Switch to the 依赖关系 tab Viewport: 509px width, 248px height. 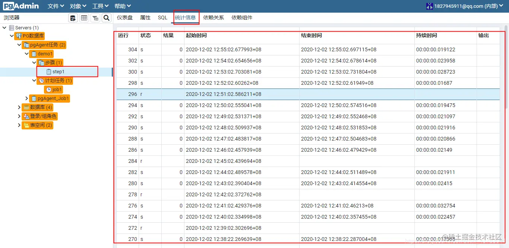coord(214,17)
